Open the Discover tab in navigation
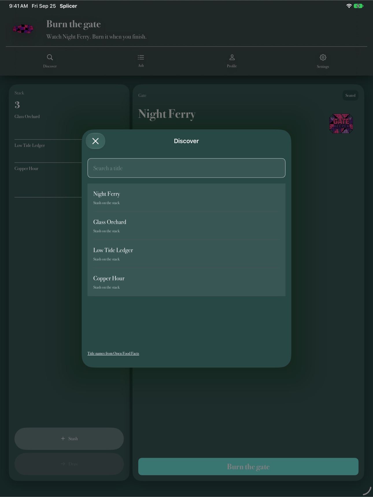 (x=50, y=61)
